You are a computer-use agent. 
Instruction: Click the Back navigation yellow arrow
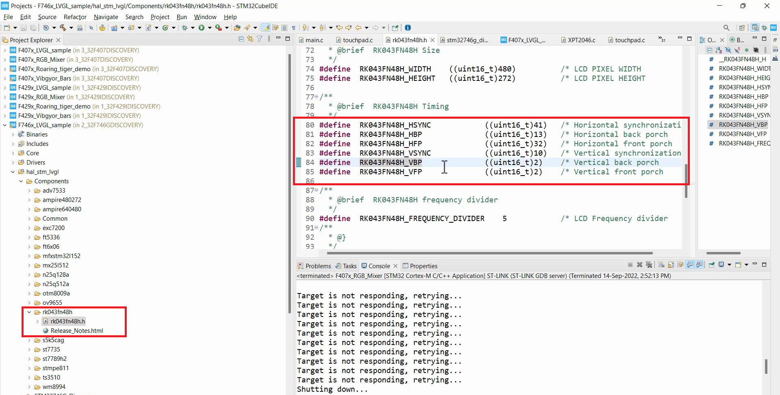358,28
